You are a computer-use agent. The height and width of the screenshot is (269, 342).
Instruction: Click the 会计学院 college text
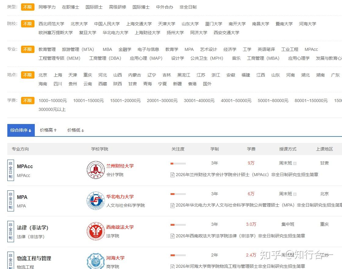[115, 175]
